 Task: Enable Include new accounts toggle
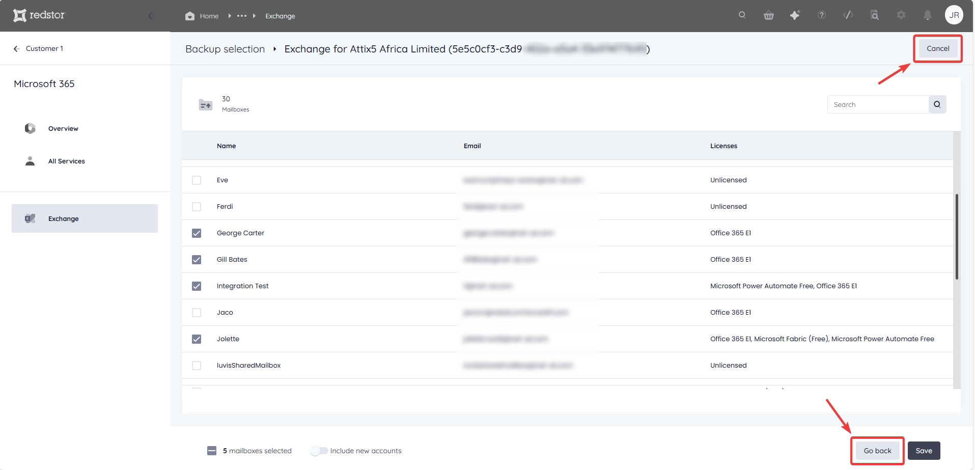click(x=319, y=451)
